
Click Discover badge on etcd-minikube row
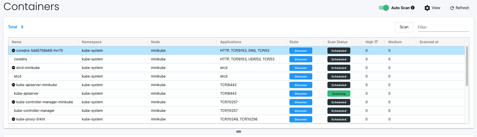click(x=301, y=68)
